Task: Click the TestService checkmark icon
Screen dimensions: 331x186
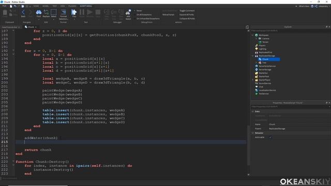Action: (x=257, y=94)
